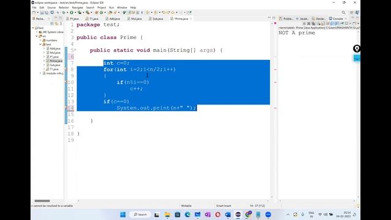Click Remove All Terminated Launches icon in Console

click(313, 23)
